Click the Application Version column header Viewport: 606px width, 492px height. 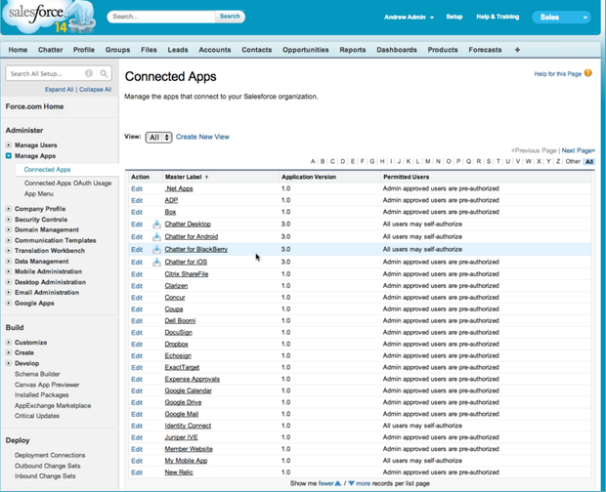[x=309, y=177]
